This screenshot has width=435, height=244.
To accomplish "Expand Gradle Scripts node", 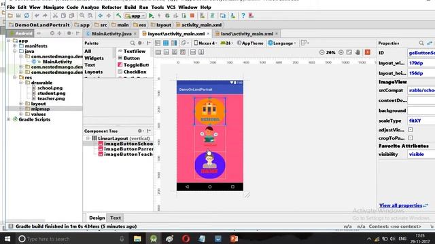I will coord(9,119).
